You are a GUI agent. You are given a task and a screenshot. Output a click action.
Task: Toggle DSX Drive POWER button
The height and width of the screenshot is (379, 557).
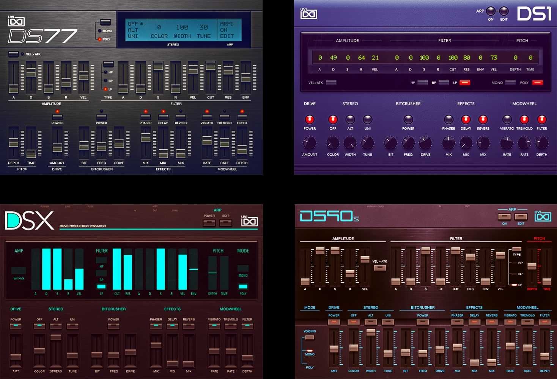(16, 326)
